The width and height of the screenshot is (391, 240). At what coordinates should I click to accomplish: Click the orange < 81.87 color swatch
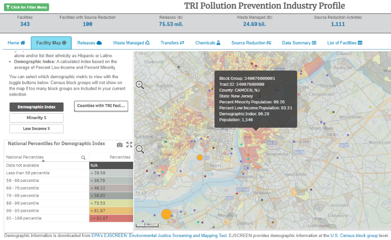coord(111,211)
